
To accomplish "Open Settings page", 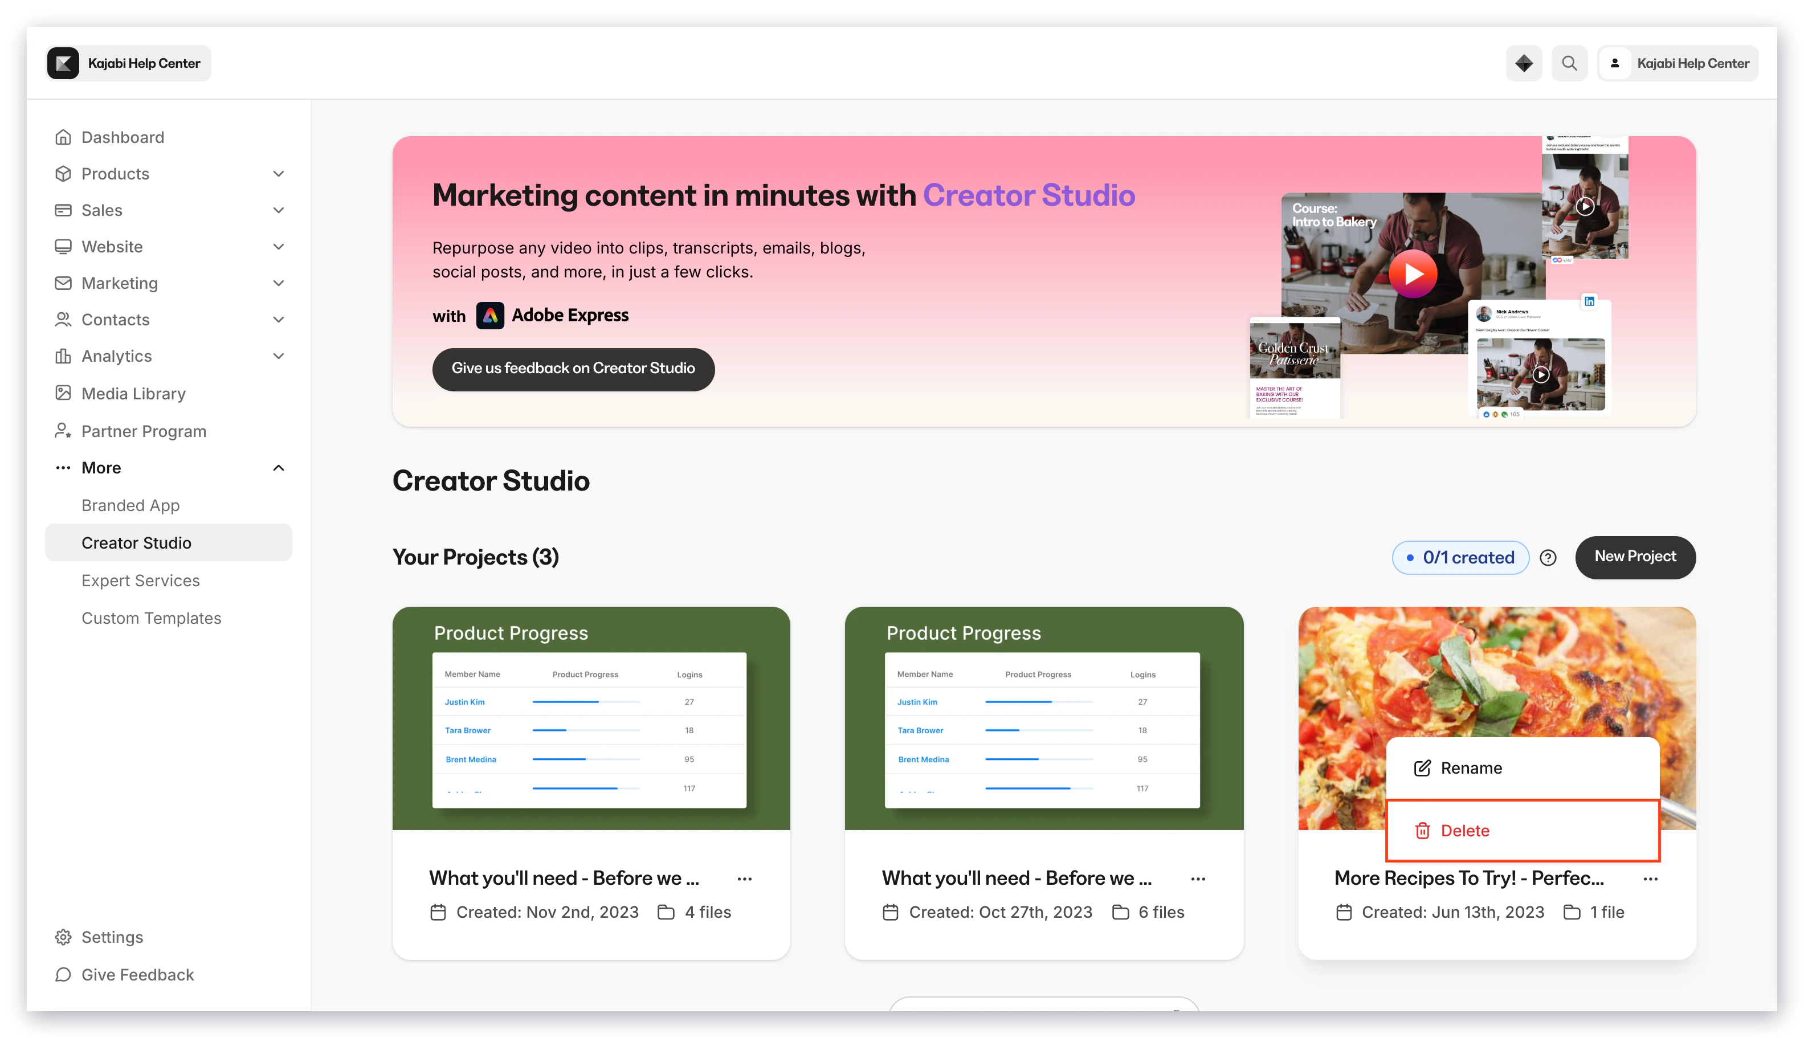I will tap(112, 937).
